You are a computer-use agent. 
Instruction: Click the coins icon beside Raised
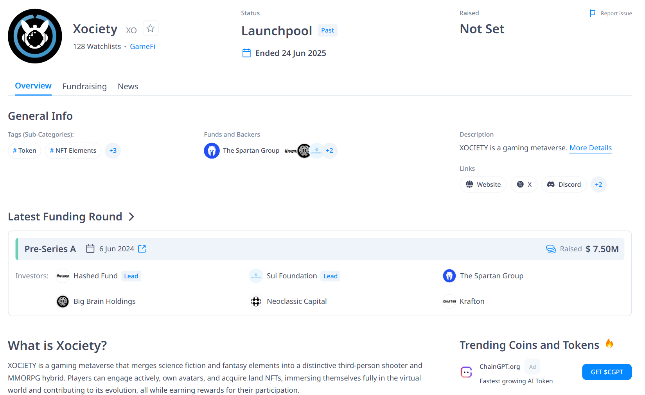(x=551, y=249)
